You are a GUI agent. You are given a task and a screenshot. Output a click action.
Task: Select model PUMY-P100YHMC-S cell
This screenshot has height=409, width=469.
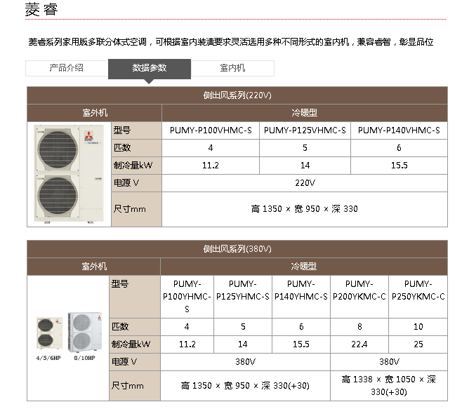187,296
